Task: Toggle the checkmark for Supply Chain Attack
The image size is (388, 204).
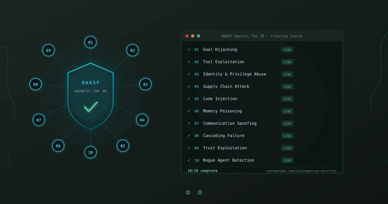Action: coord(189,86)
